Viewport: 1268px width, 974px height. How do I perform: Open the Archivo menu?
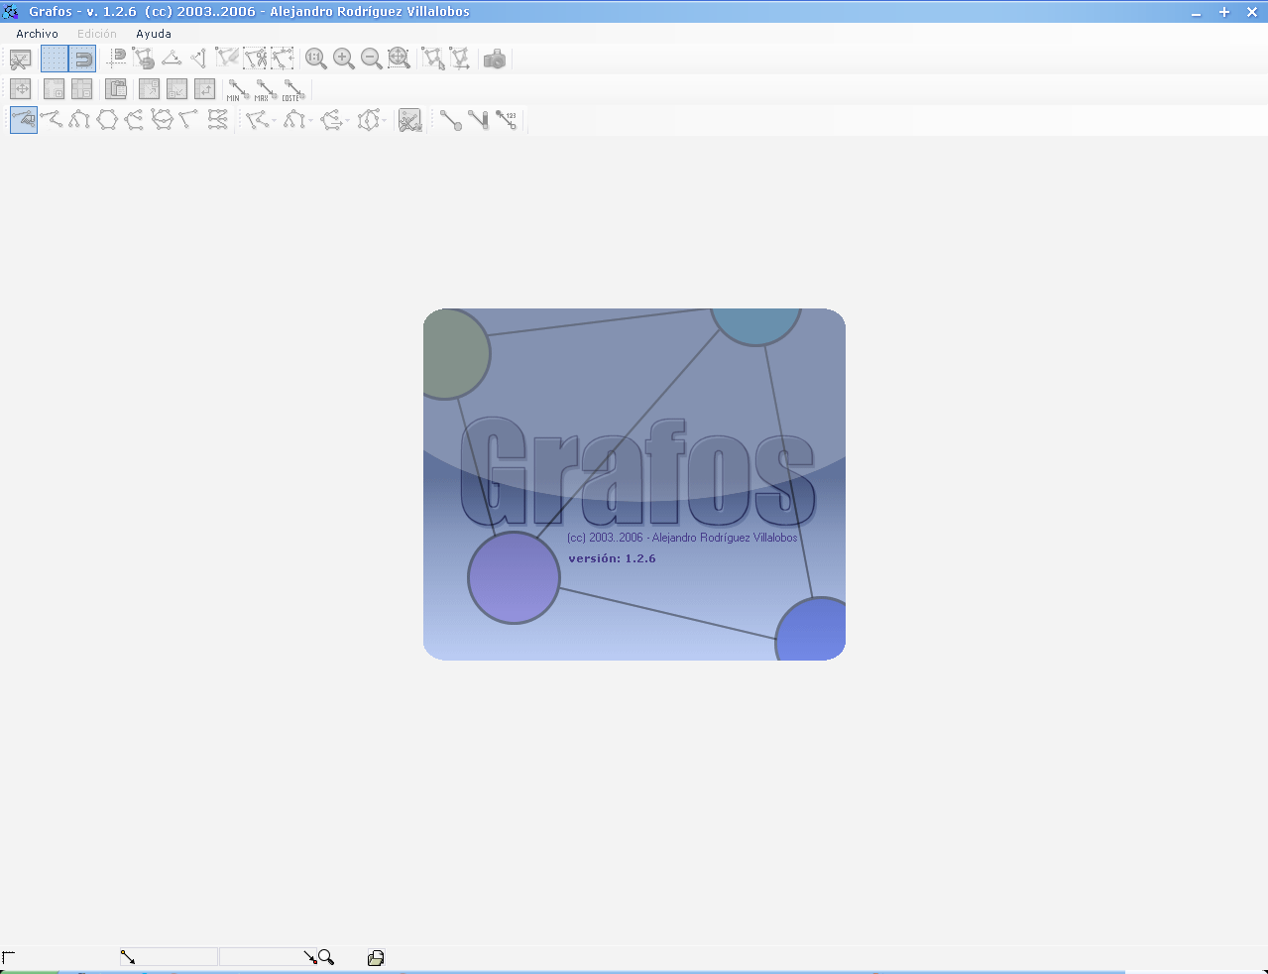tap(37, 34)
